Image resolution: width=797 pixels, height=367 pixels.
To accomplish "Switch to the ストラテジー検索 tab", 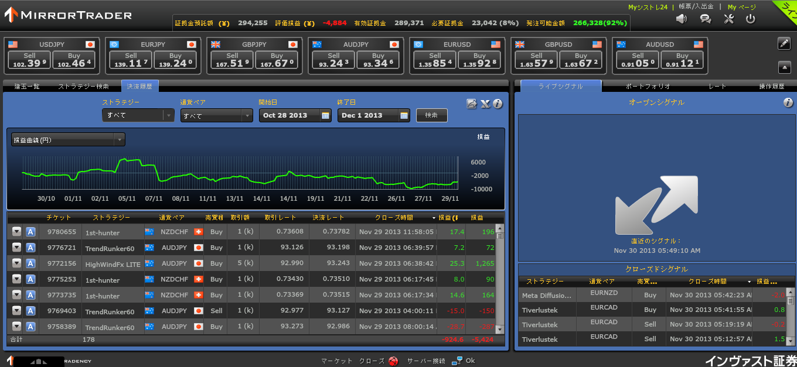I will pos(83,86).
